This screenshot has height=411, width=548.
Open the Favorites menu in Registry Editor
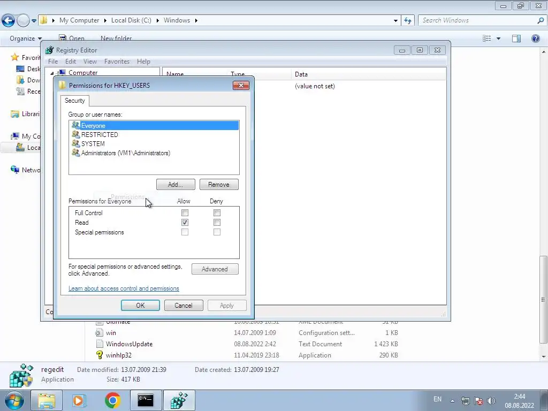pyautogui.click(x=117, y=62)
